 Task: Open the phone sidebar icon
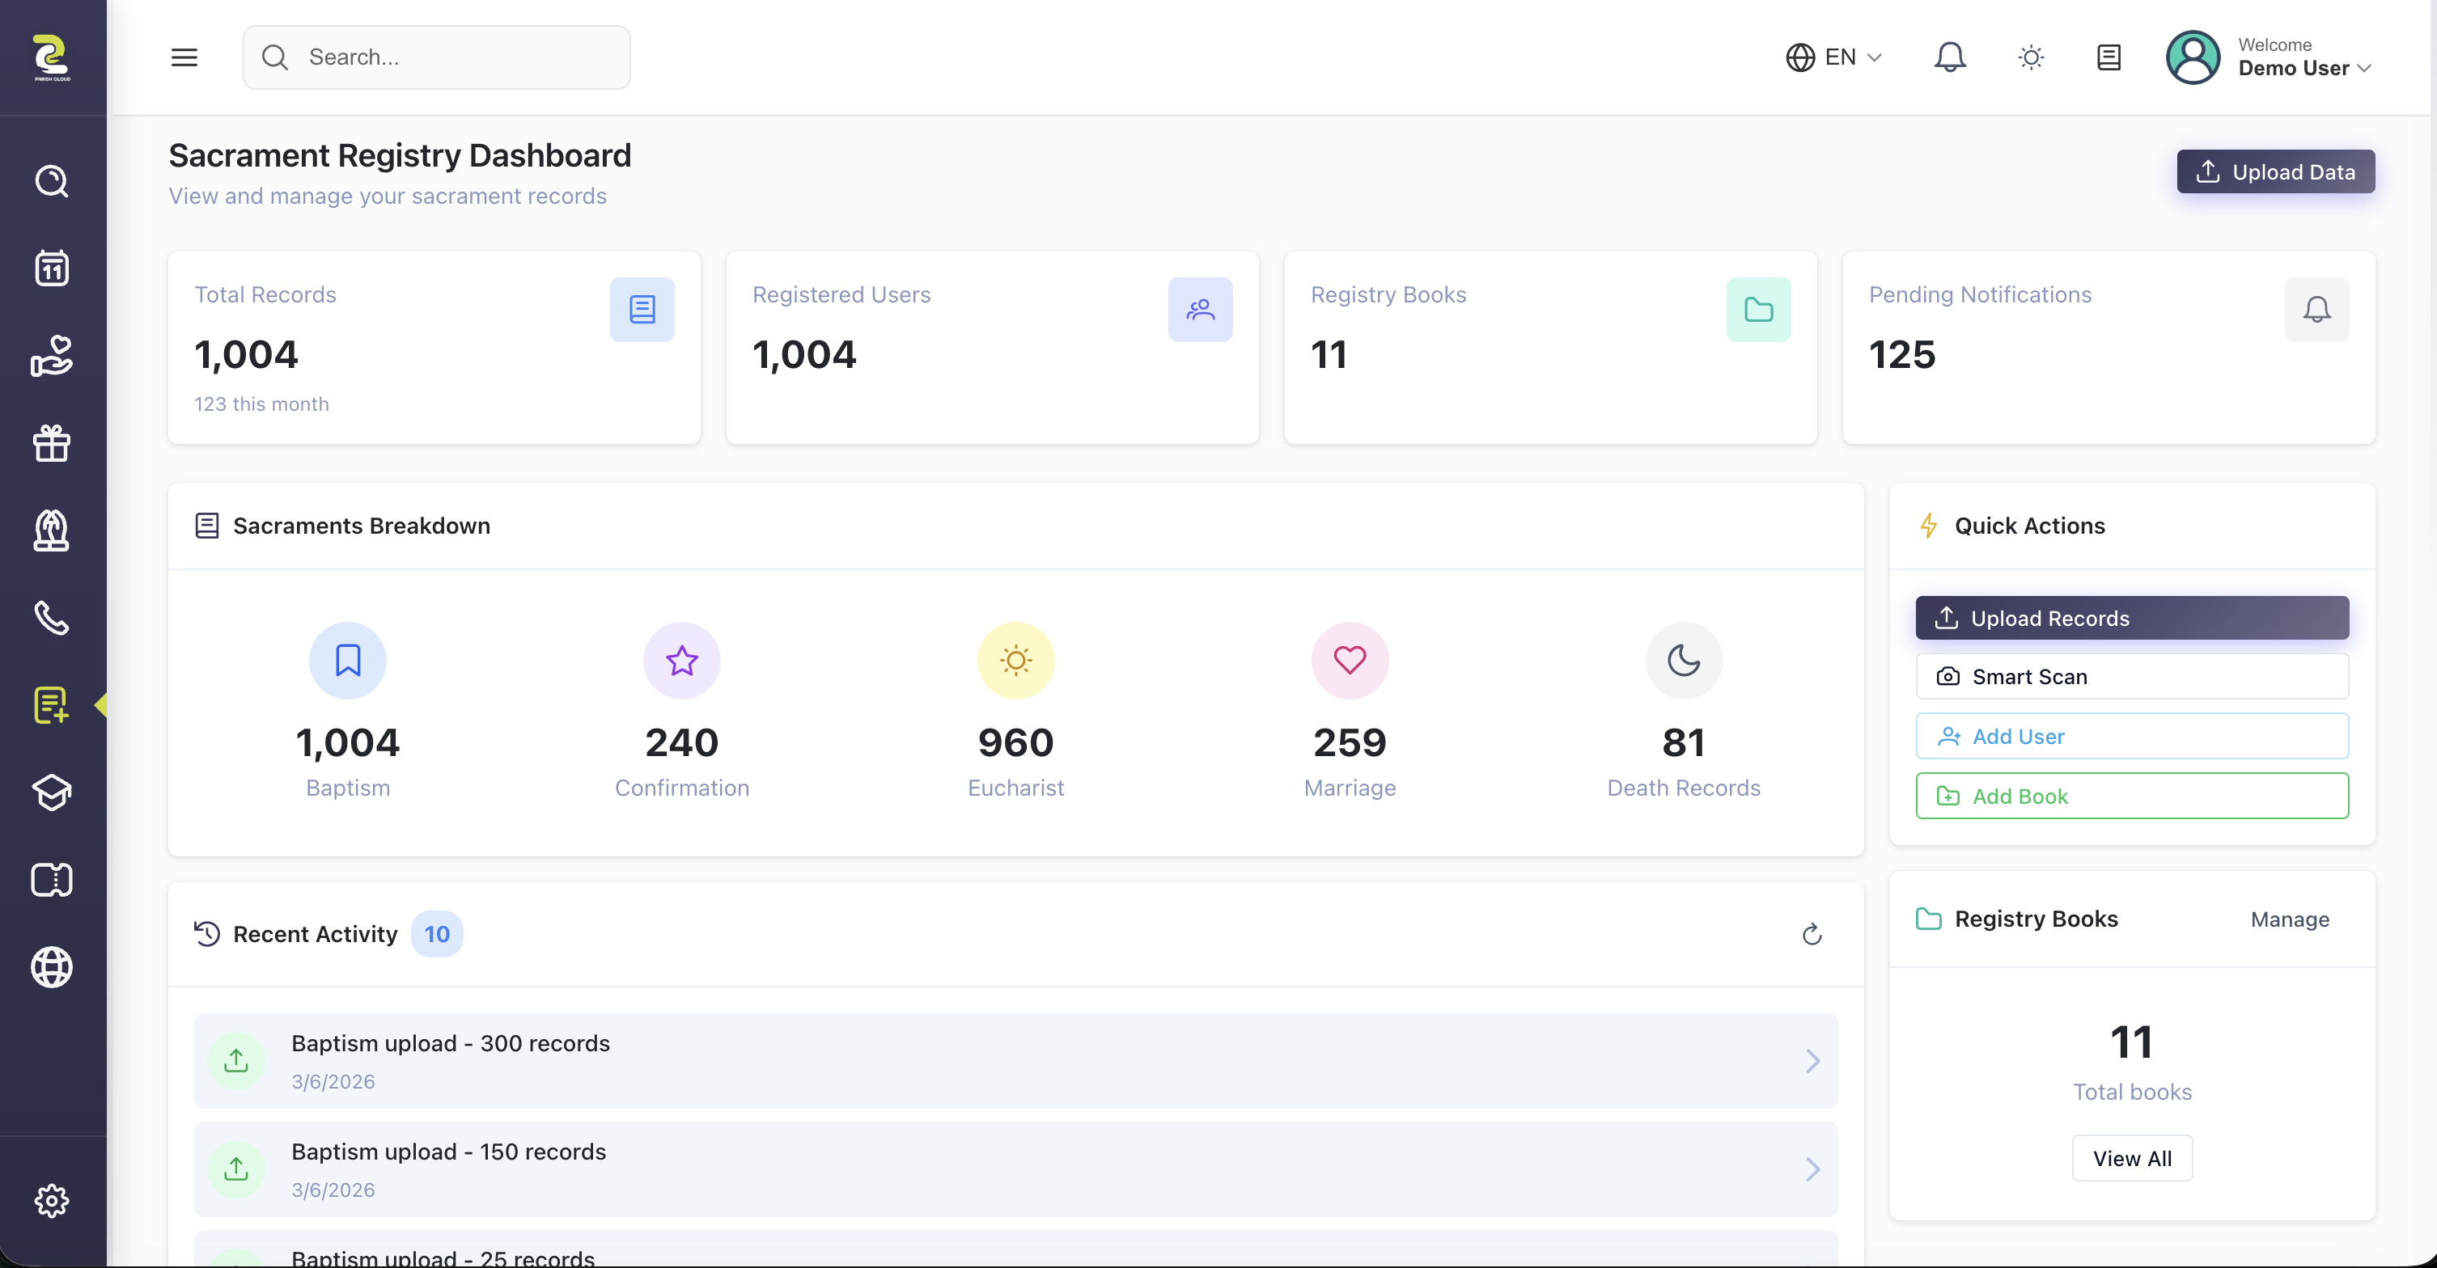pos(52,619)
